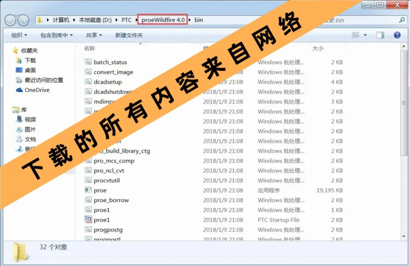
Task: Click the batch_status file icon
Action: [88, 62]
